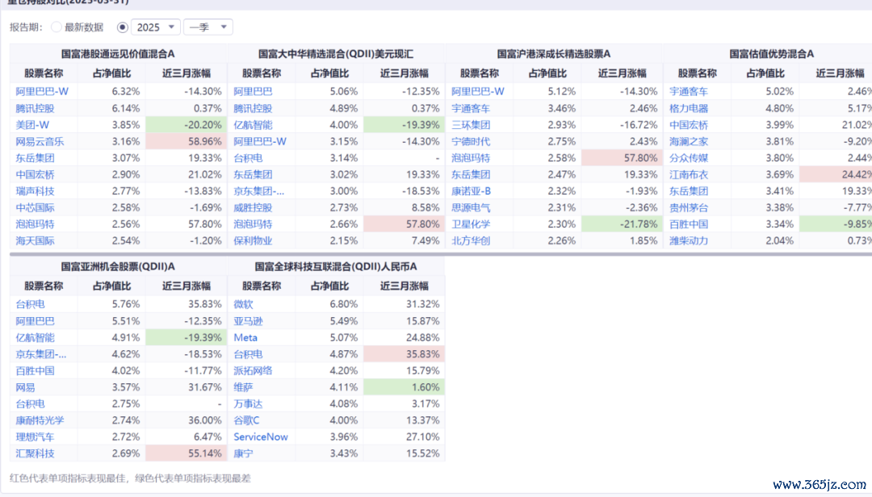
Task: Open the 海澜之家 stock link
Action: click(689, 142)
